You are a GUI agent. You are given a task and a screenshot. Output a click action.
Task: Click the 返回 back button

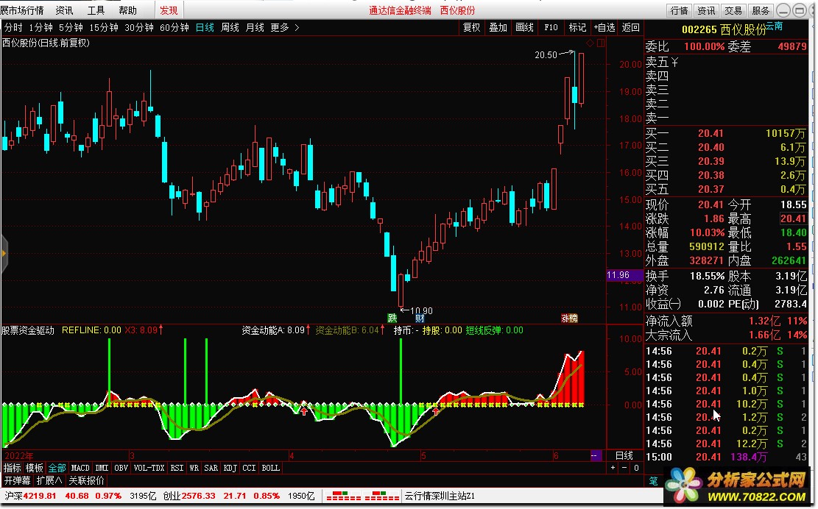click(631, 27)
